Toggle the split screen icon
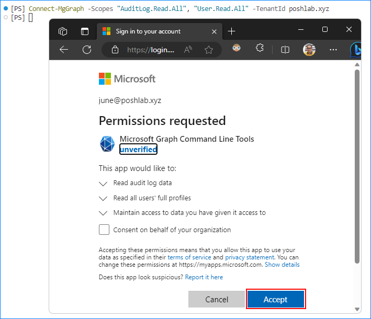Image resolution: width=371 pixels, height=319 pixels. pos(285,50)
